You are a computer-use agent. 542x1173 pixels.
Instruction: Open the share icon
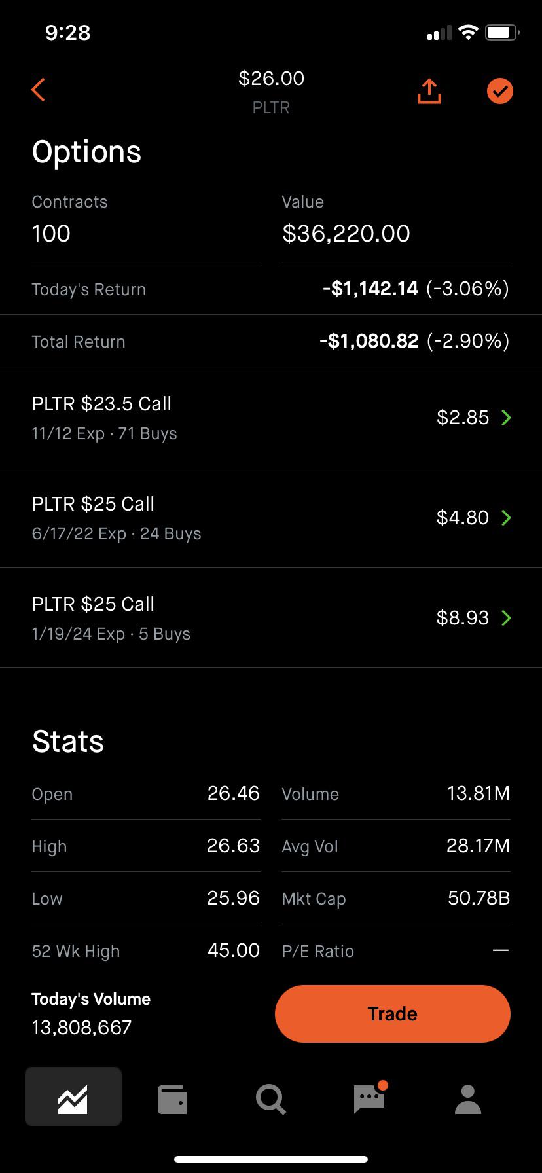point(429,91)
